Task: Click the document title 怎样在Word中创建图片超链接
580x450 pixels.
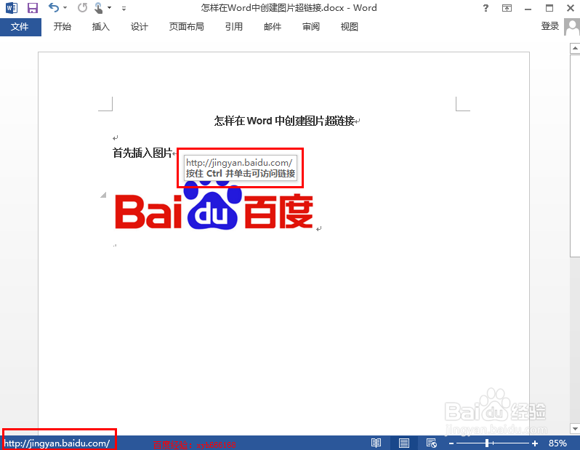Action: 284,121
